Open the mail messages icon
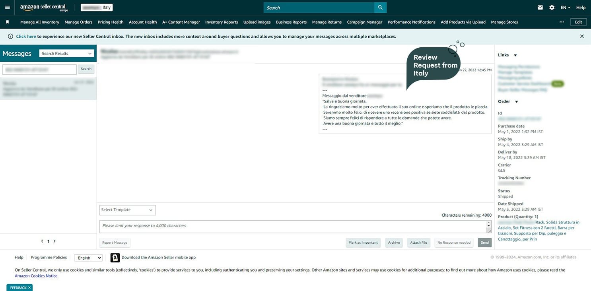 [x=540, y=8]
